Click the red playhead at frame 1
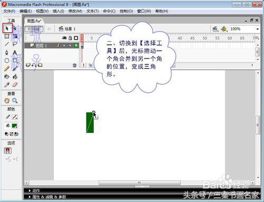Image resolution: width=264 pixels, height=202 pixels. [x=82, y=38]
